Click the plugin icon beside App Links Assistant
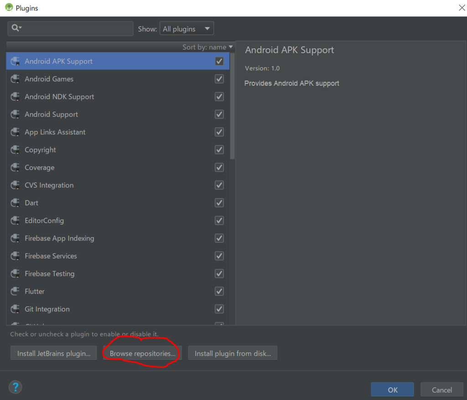The image size is (467, 400). click(15, 132)
